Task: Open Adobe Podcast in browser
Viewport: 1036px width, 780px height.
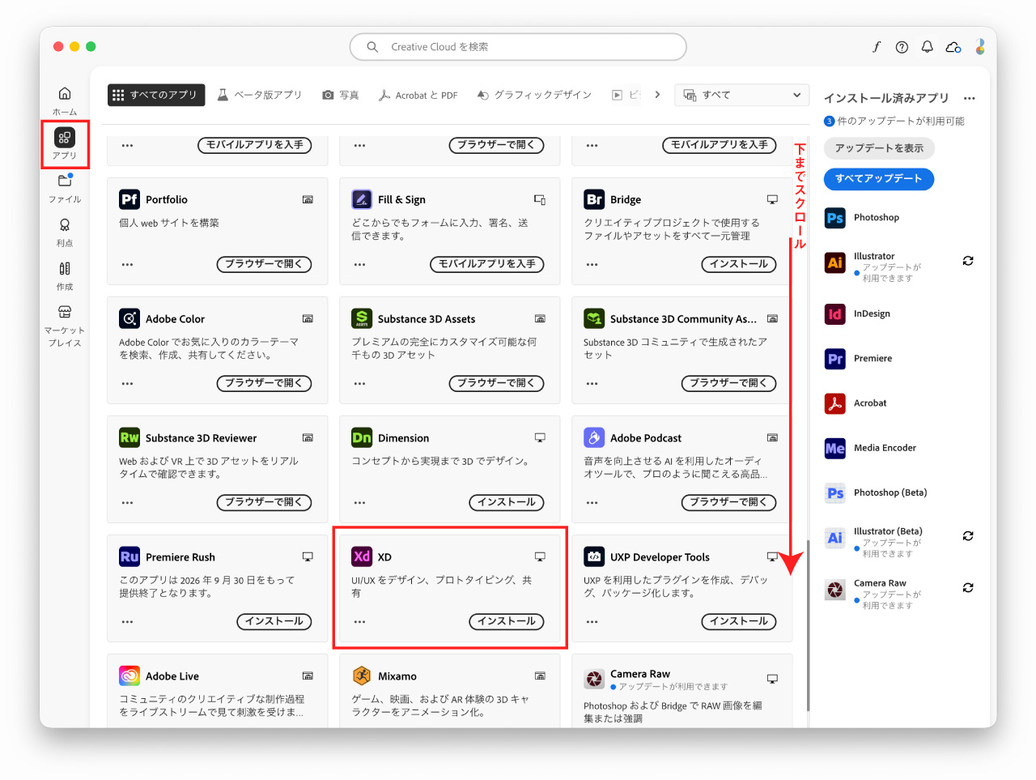Action: 729,502
